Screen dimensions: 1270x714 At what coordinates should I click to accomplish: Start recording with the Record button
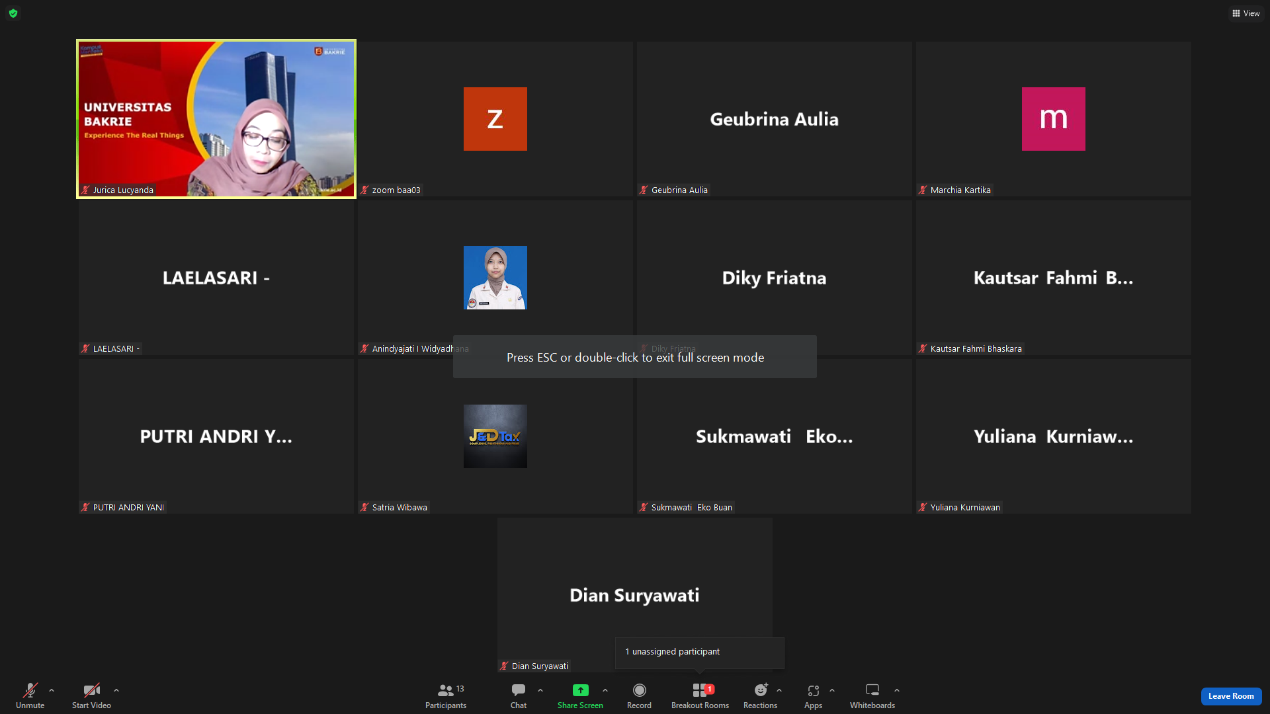coord(639,696)
